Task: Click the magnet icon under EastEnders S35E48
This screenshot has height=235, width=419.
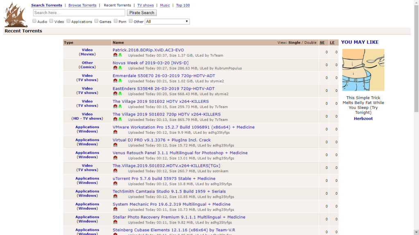Action: tap(115, 93)
